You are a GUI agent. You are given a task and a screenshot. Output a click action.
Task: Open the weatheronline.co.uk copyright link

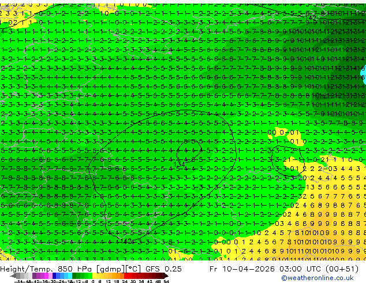[x=318, y=278]
